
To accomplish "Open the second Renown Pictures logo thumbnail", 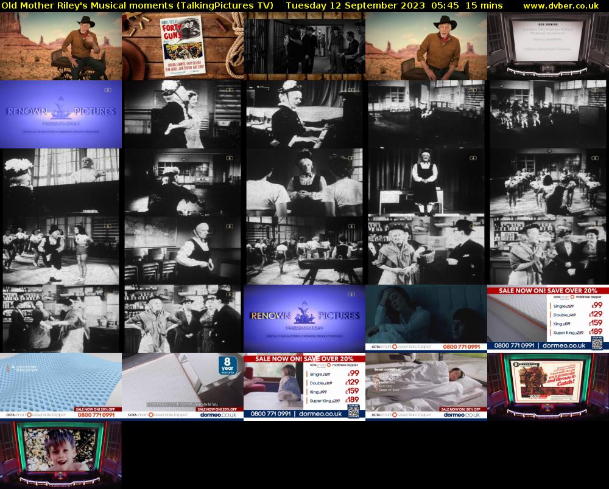I will 304,319.
